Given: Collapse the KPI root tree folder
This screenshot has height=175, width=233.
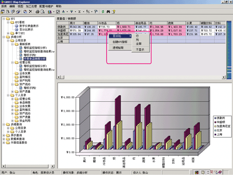Looking at the screenshot, I should tap(4, 19).
